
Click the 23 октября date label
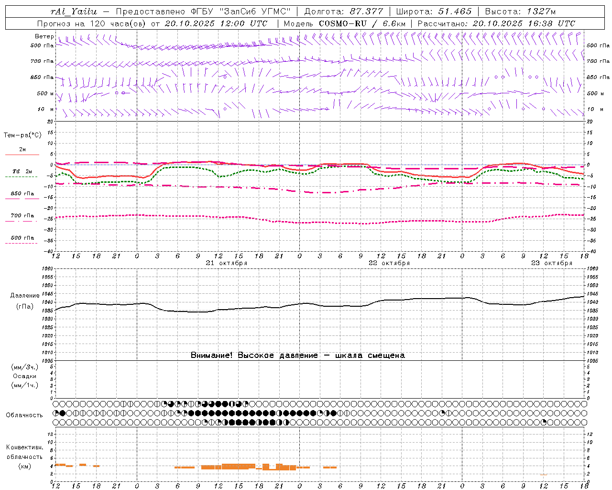552,263
